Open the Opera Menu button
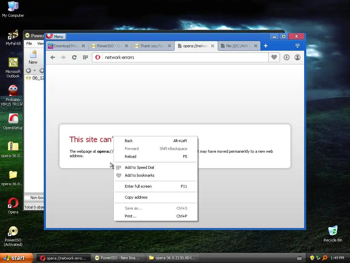The image size is (350, 263). pyautogui.click(x=55, y=36)
